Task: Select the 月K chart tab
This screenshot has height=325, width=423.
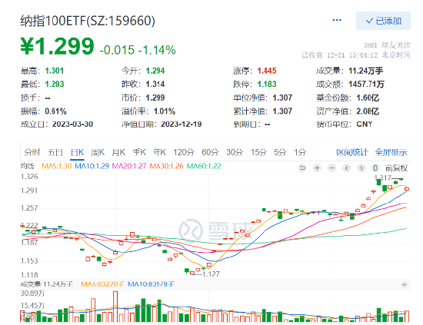Action: pos(118,152)
